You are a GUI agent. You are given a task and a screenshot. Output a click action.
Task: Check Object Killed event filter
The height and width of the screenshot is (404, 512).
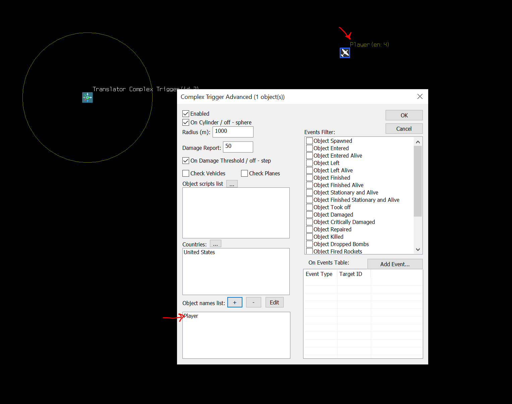(x=309, y=237)
